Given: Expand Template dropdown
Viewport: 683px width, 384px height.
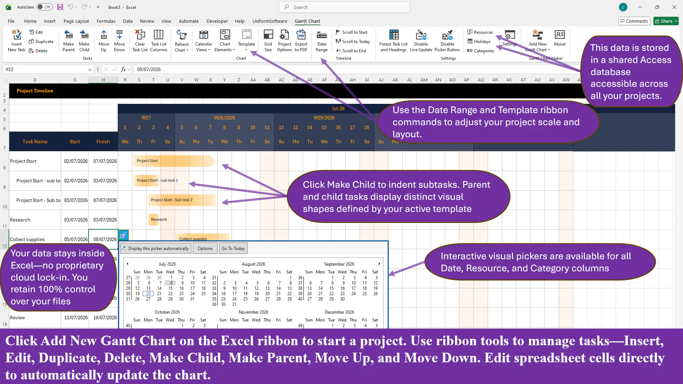Looking at the screenshot, I should [247, 49].
